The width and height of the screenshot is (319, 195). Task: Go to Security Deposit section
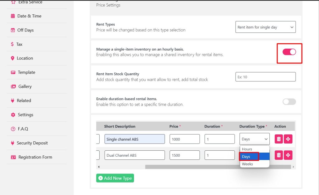point(32,143)
